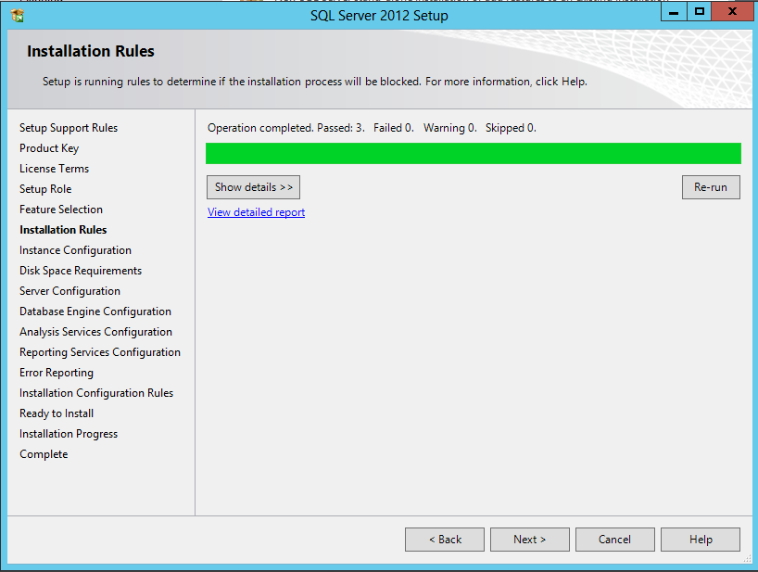Select Ready to Install step
The image size is (758, 572).
pos(57,413)
